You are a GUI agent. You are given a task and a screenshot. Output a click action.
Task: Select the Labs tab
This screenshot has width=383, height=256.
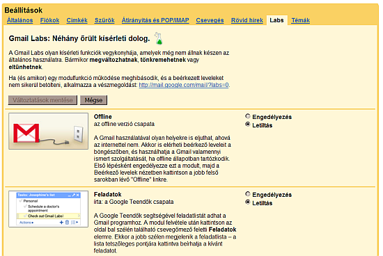276,20
